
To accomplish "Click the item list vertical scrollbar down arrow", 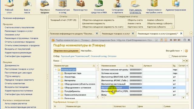I will click(x=187, y=94).
